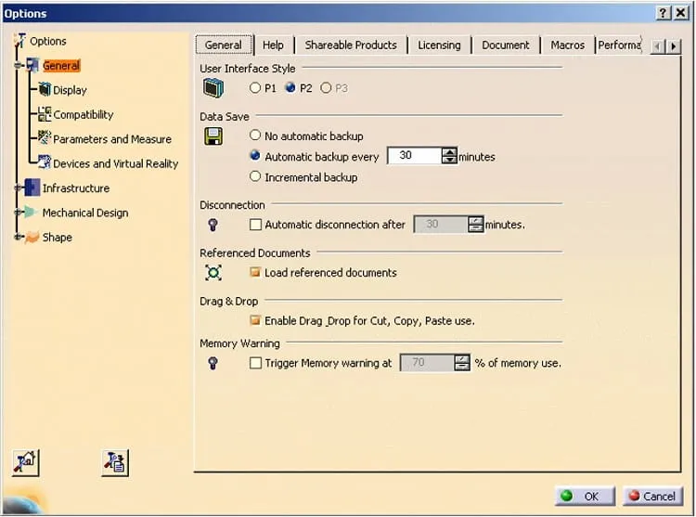Image resolution: width=696 pixels, height=517 pixels.
Task: Expand the Shape tree node
Action: click(x=18, y=237)
